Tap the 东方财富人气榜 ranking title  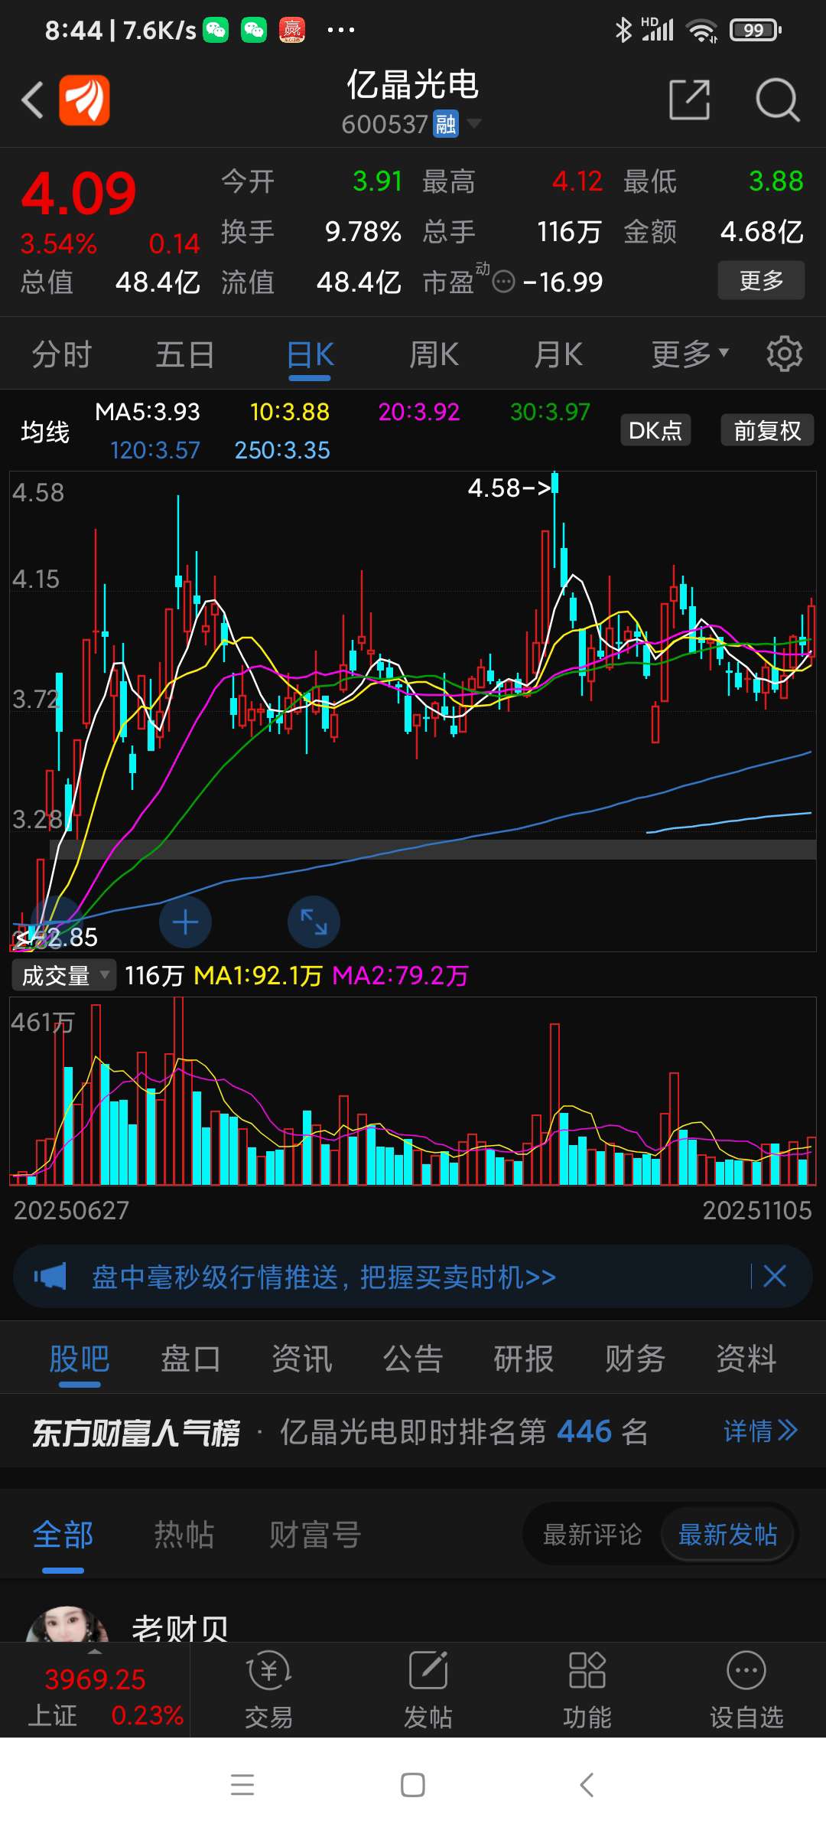click(136, 1433)
